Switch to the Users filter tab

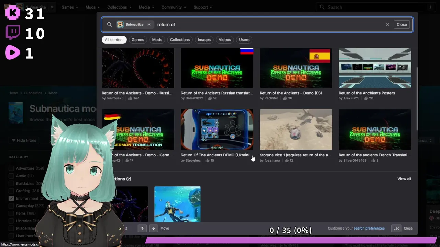pyautogui.click(x=244, y=40)
